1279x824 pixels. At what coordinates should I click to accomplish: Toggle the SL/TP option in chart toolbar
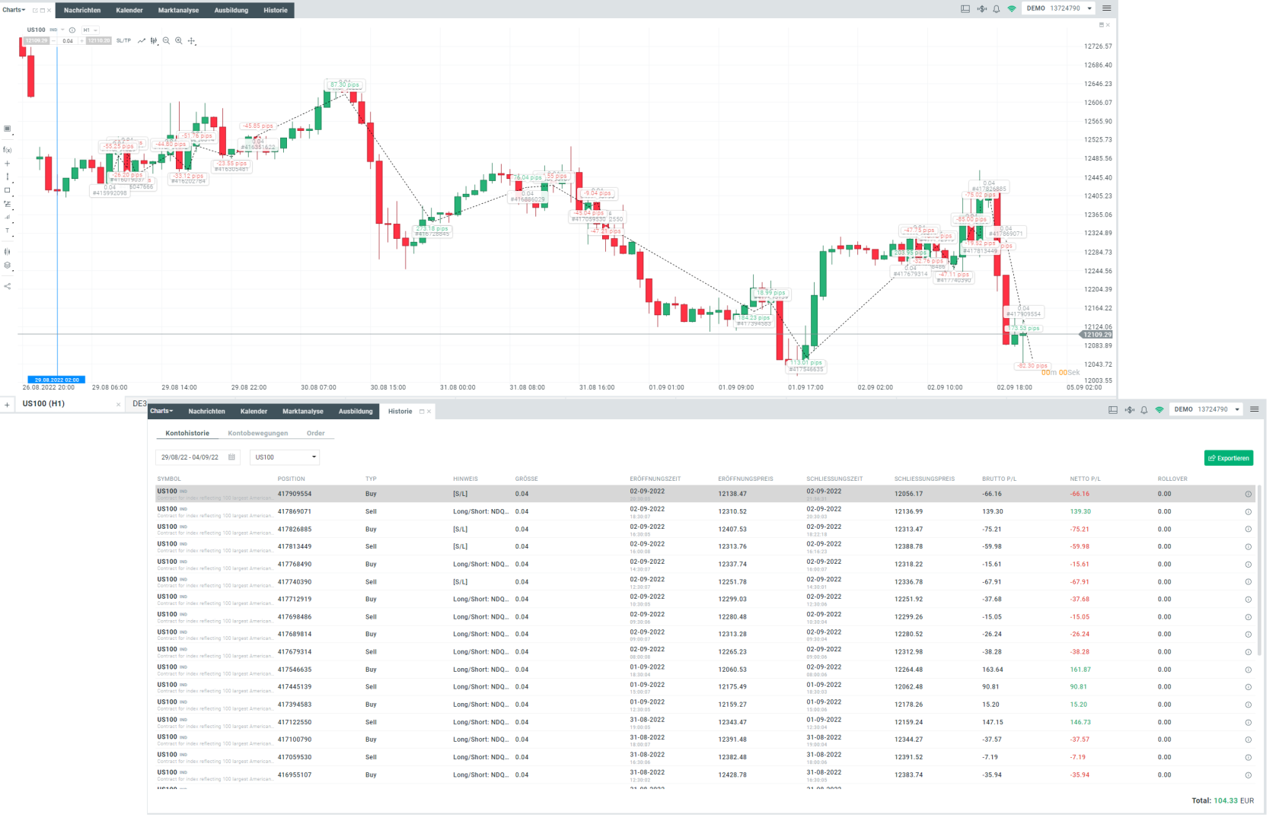coord(123,41)
